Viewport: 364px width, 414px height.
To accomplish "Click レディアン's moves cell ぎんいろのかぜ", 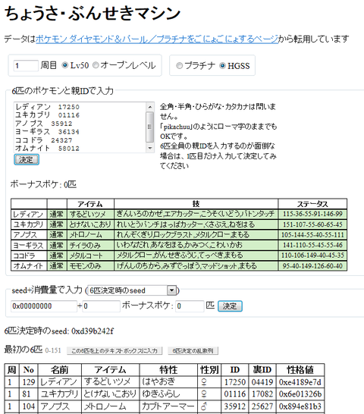I will click(x=196, y=214).
